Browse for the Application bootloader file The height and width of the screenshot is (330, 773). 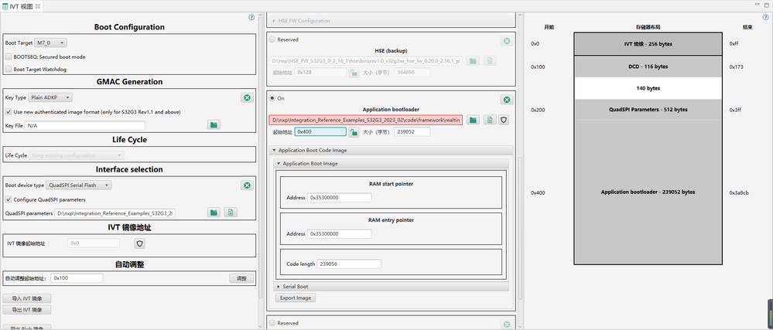pyautogui.click(x=473, y=120)
